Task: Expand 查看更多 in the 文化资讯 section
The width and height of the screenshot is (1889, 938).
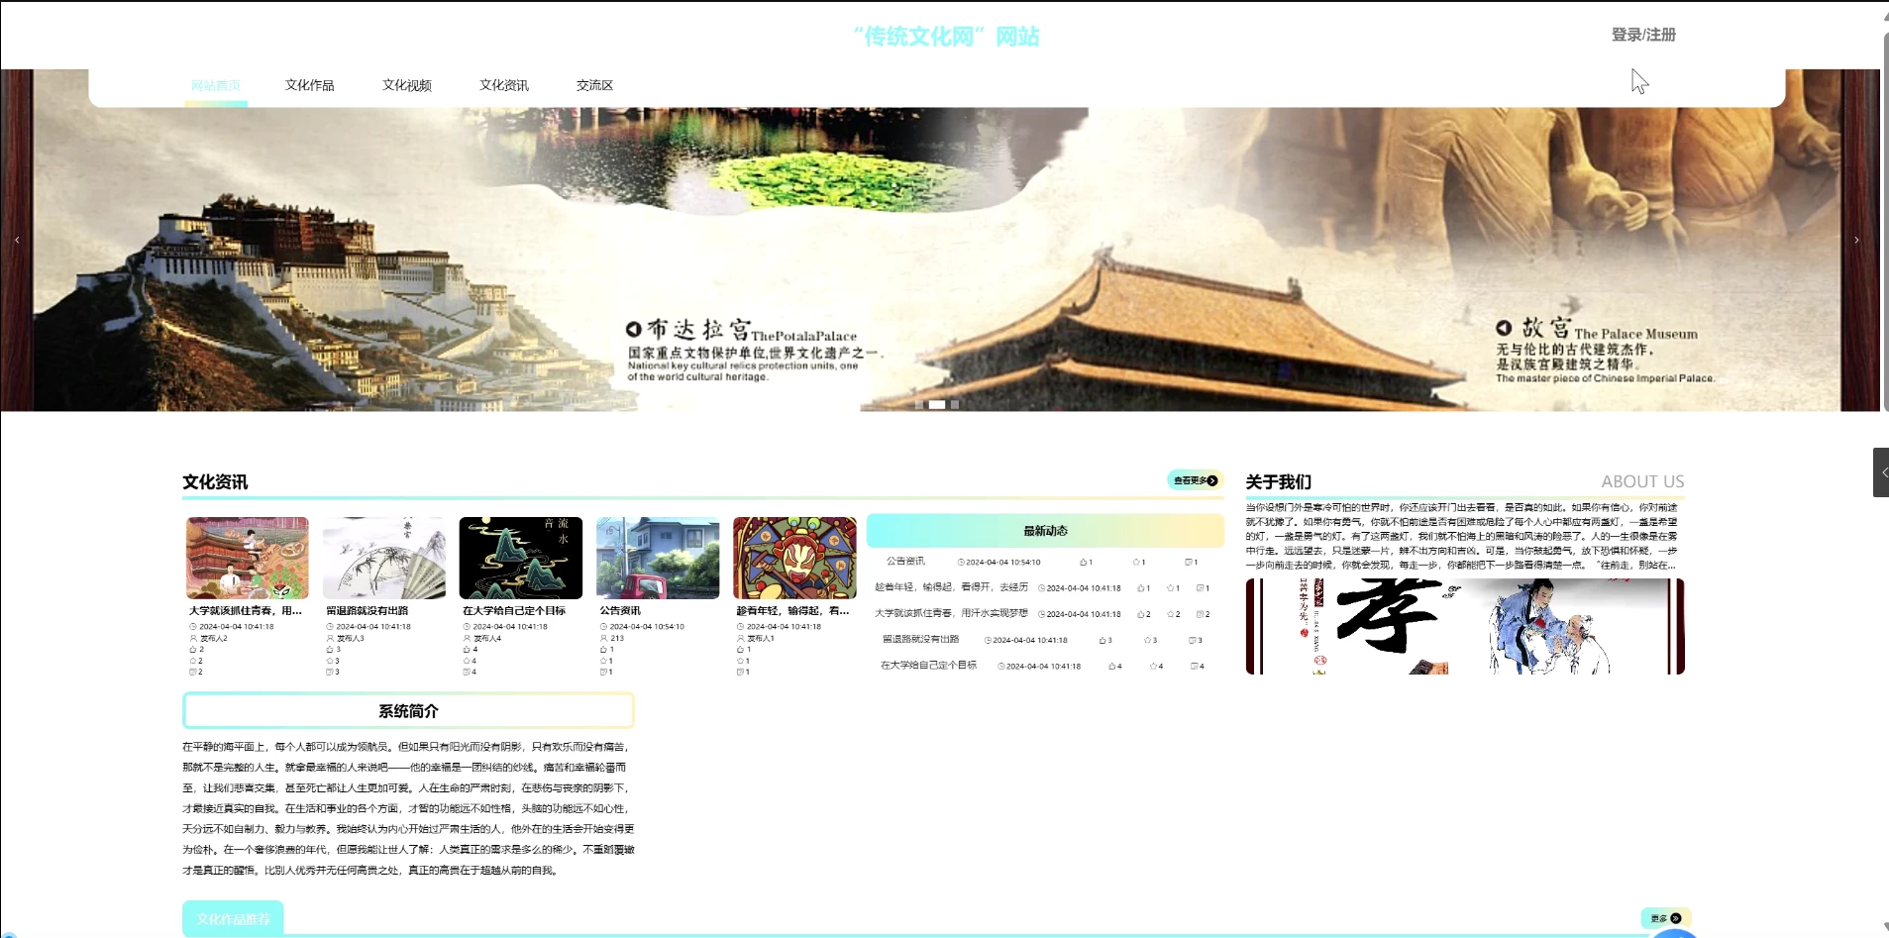Action: pos(1194,480)
